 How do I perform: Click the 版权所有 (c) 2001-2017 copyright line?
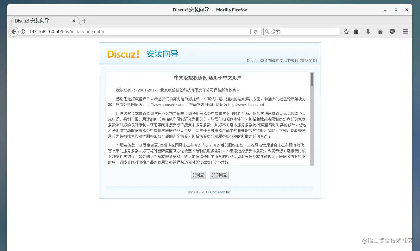click(178, 90)
